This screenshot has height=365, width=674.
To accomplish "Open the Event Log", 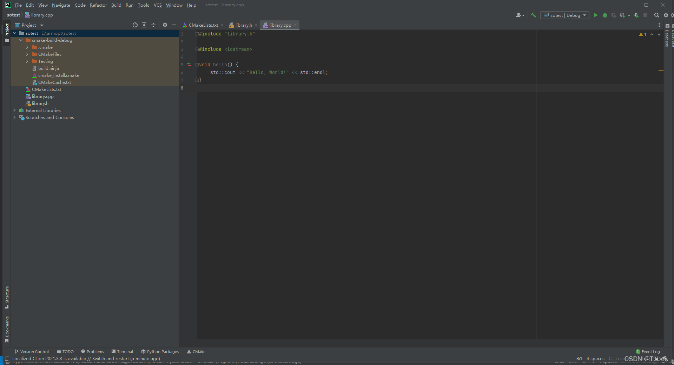I will click(648, 351).
